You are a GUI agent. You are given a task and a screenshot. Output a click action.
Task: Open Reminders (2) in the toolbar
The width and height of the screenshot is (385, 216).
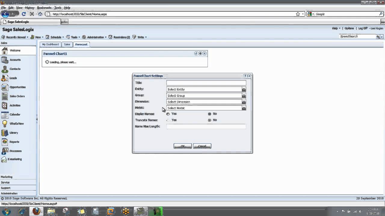click(x=119, y=37)
